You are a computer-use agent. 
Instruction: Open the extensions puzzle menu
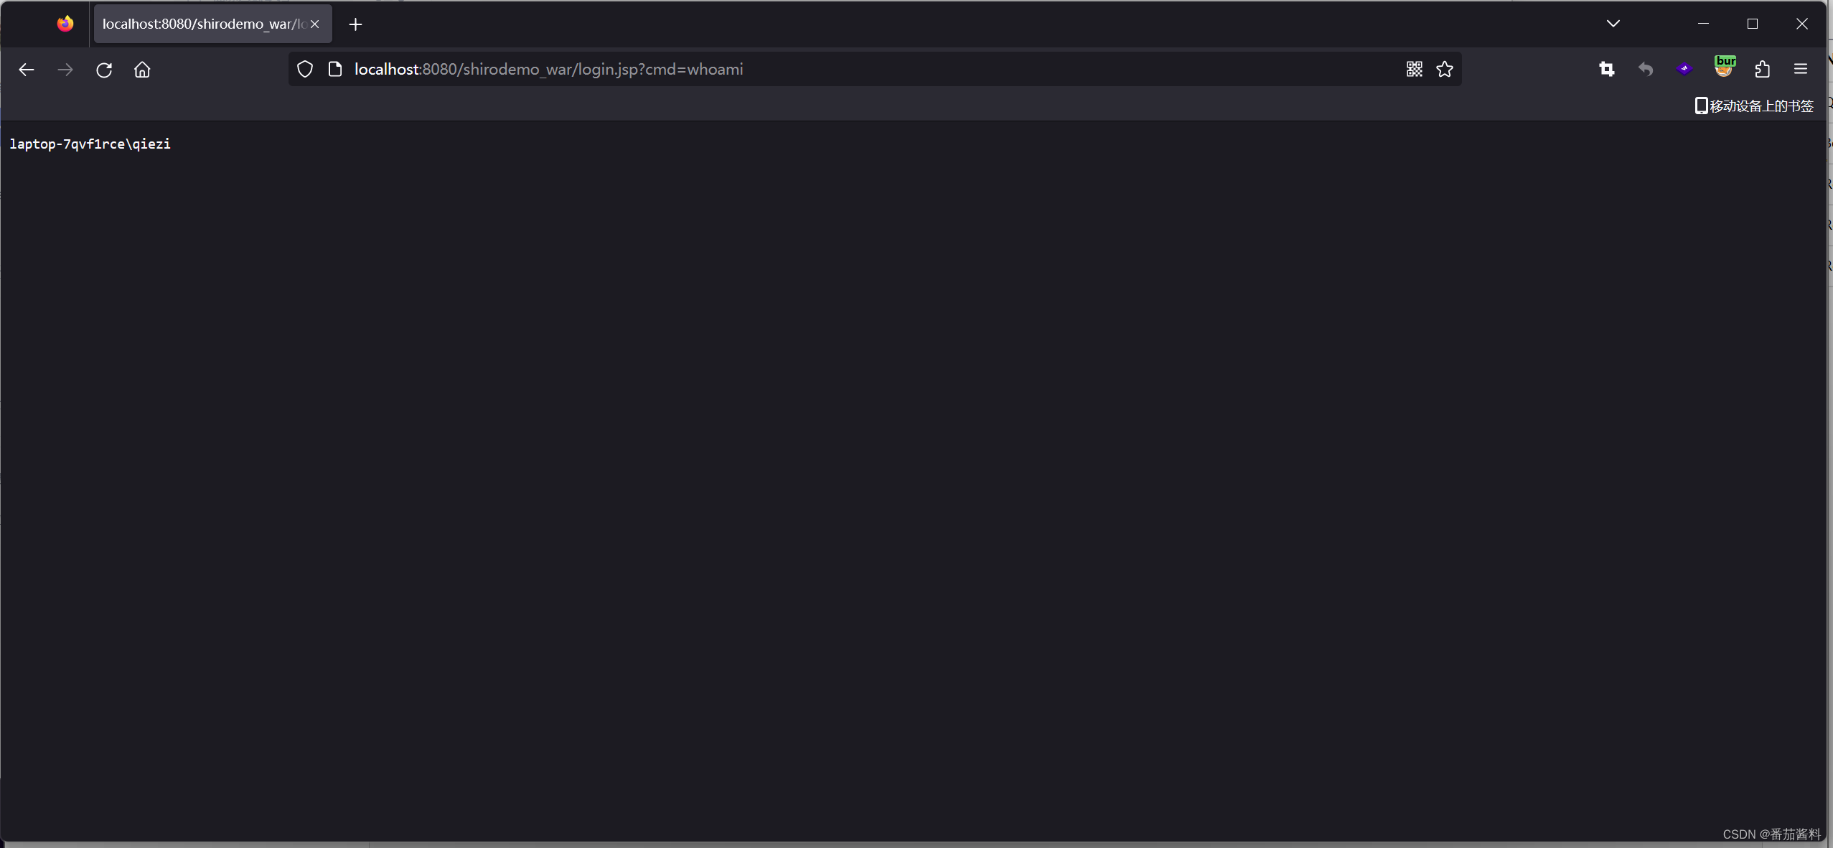pos(1763,70)
